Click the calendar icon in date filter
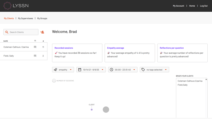The image size is (212, 119). (80, 70)
